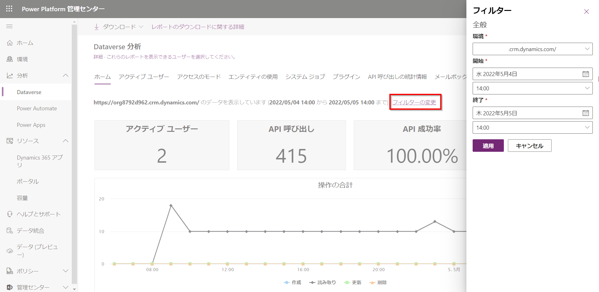The height and width of the screenshot is (292, 599).
Task: Click the Admin centers icon
Action: point(10,287)
